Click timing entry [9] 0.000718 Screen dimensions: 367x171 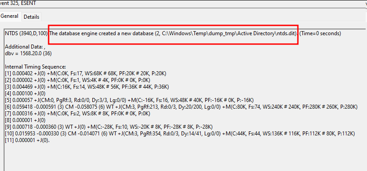109,127
